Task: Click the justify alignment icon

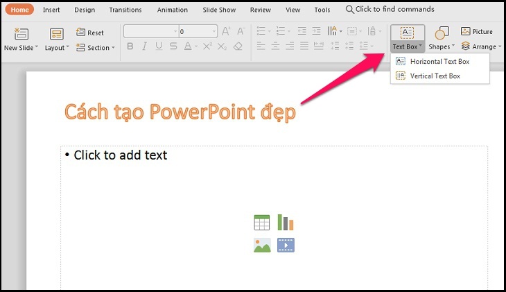Action: [x=304, y=46]
